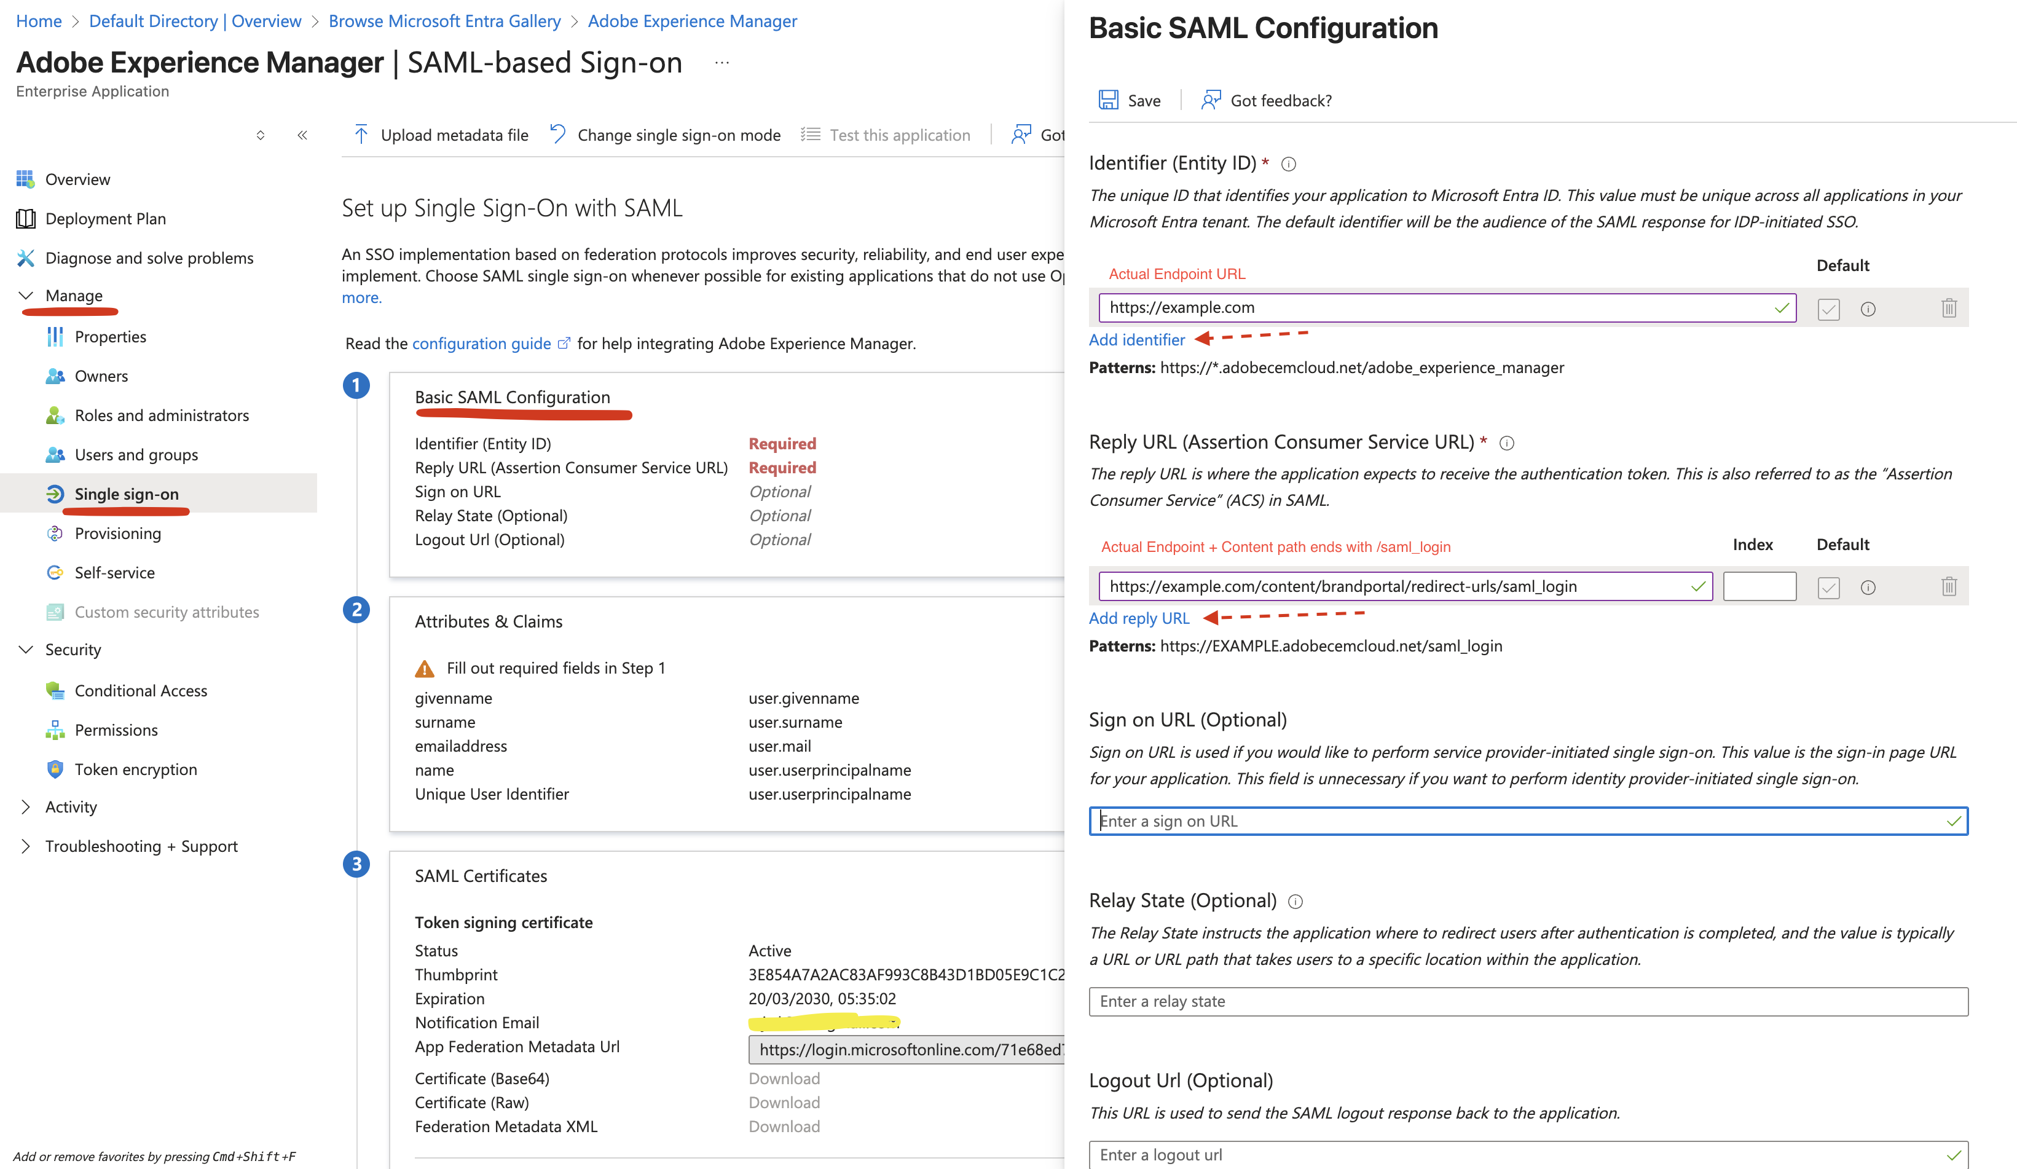The width and height of the screenshot is (2017, 1169).
Task: Click the Enter a sign on URL field
Action: (x=1528, y=821)
